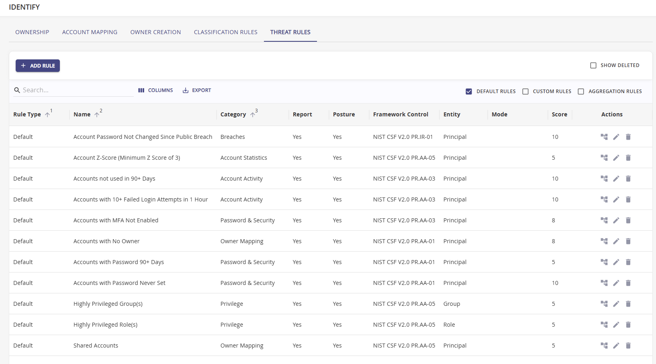The width and height of the screenshot is (656, 364).
Task: Click the search magnifier icon
Action: (17, 90)
